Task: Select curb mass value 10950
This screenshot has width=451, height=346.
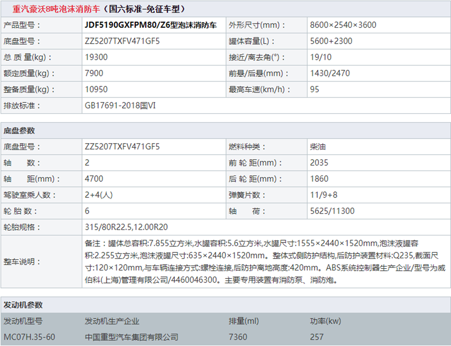Action: click(x=96, y=89)
